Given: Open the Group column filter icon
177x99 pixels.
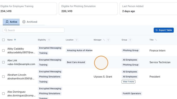Looking at the screenshot, I should tap(130, 40).
